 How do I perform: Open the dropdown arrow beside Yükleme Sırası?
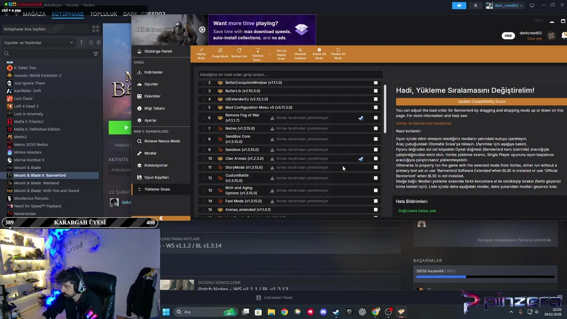(x=270, y=54)
